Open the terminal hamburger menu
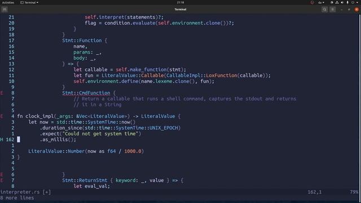 (332, 10)
